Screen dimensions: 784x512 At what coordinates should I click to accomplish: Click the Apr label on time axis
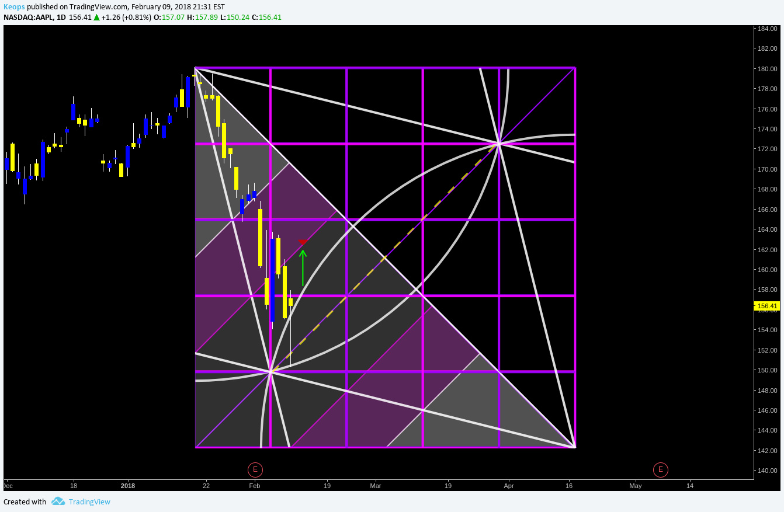509,486
